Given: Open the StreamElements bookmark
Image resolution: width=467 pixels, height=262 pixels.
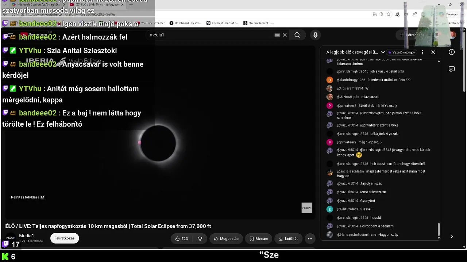Looking at the screenshot, I should pyautogui.click(x=258, y=23).
